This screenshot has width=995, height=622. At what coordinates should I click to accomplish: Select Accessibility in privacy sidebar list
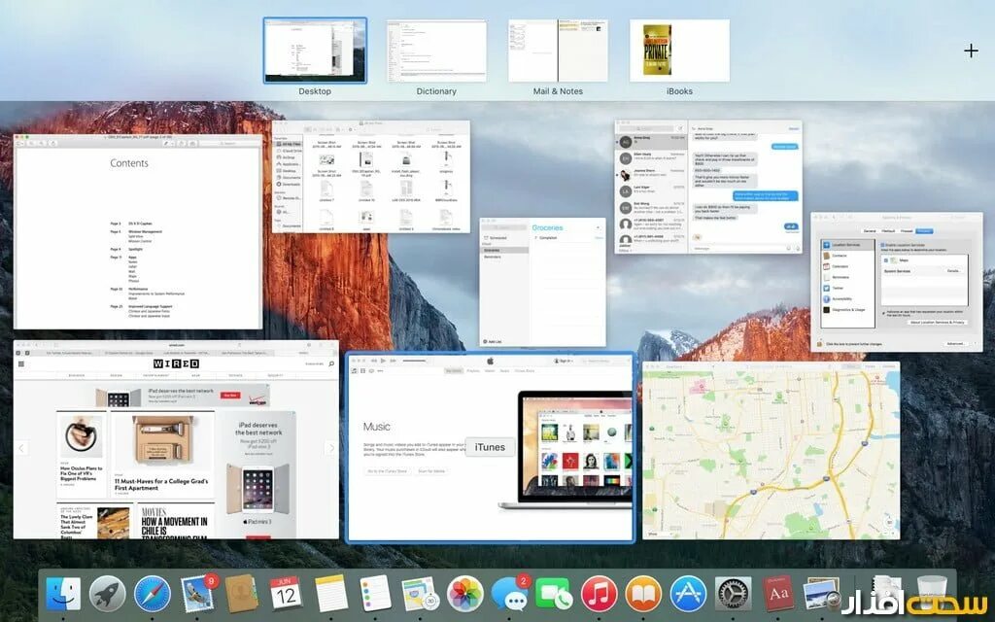pyautogui.click(x=846, y=299)
